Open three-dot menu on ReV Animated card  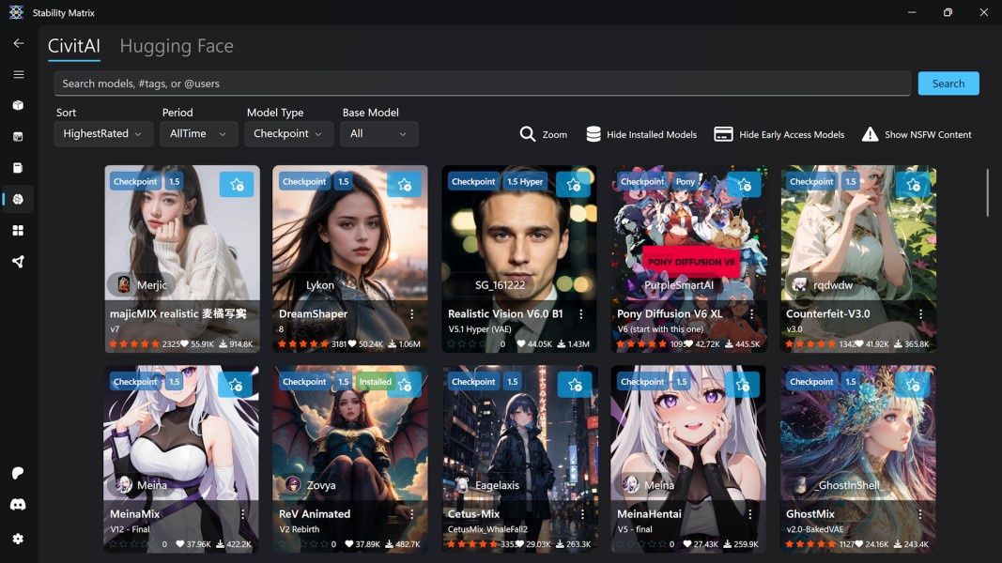(x=411, y=514)
